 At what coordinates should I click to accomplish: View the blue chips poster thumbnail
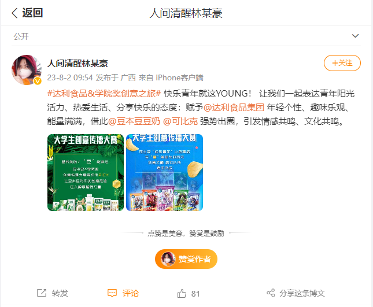coord(164,172)
